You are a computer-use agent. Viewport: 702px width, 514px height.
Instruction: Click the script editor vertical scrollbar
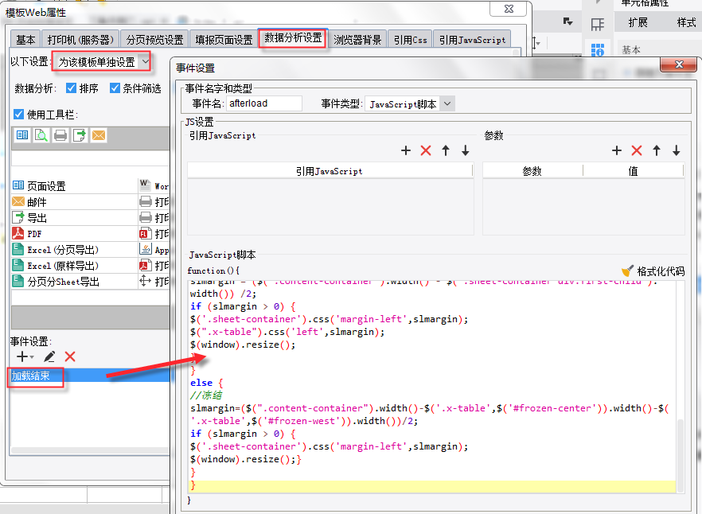680,454
